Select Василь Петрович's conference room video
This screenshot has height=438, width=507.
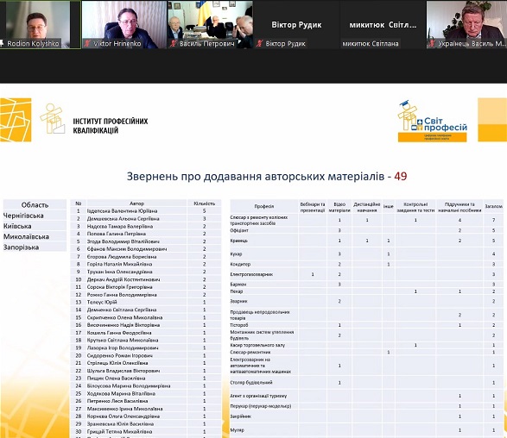coord(210,24)
